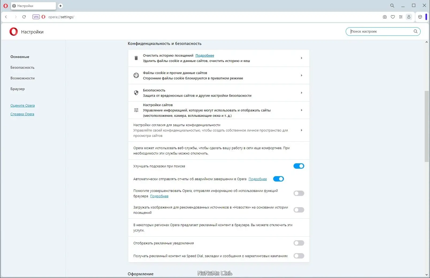Viewport: 430px width, 278px height.
Task: Go back using the back arrow
Action: point(6,17)
